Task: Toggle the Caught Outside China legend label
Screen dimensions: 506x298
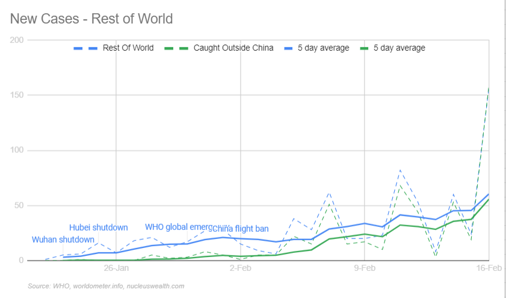Action: [233, 48]
